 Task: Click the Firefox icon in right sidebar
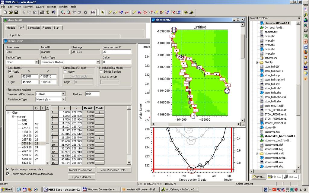click(x=305, y=52)
